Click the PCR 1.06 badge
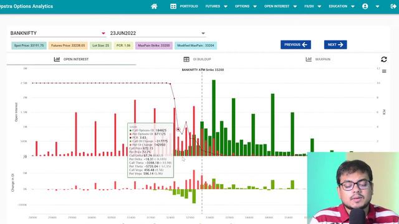Image resolution: width=399 pixels, height=224 pixels. click(123, 45)
